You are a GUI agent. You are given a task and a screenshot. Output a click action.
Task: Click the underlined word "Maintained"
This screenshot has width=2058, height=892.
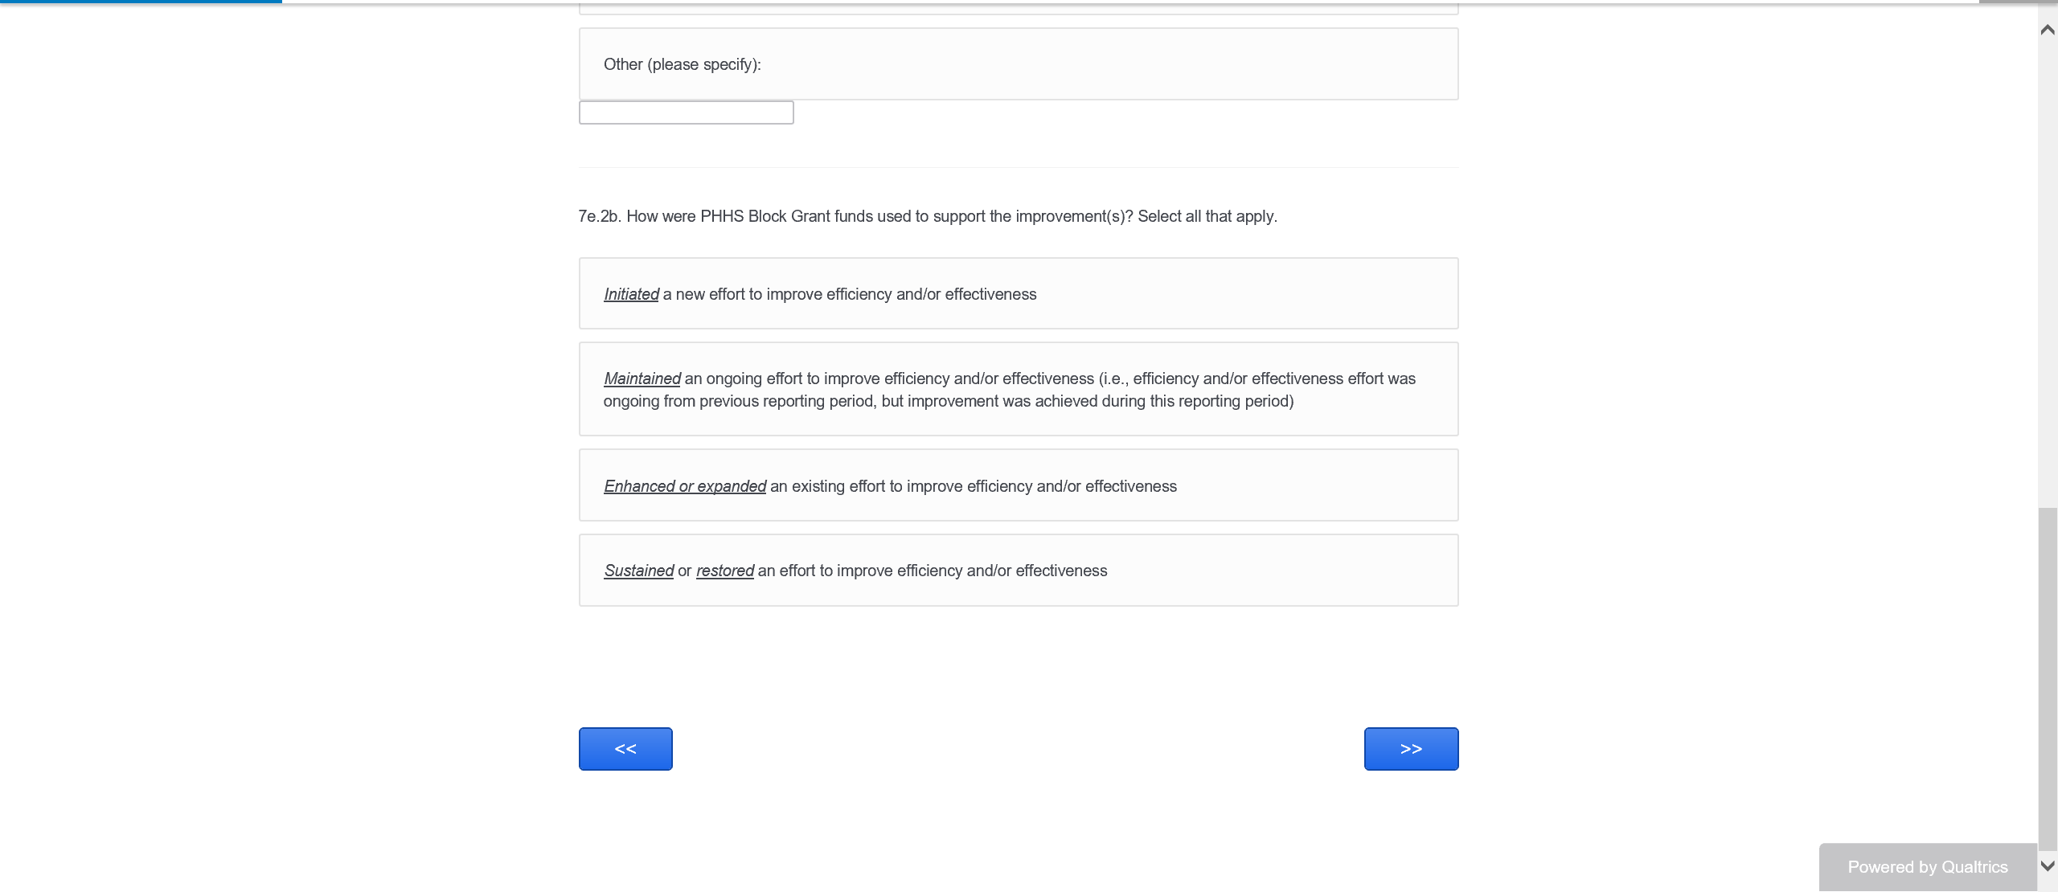(x=642, y=378)
